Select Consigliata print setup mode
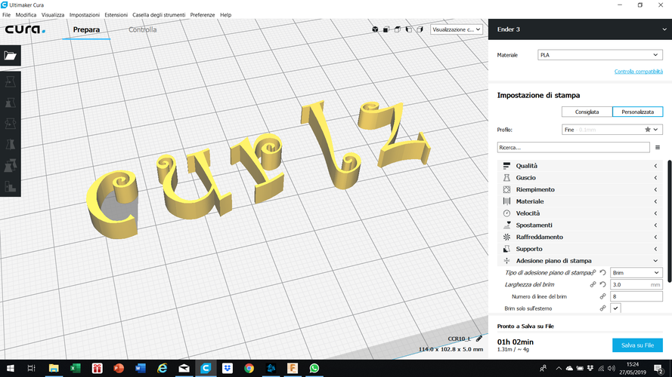This screenshot has width=672, height=377. coord(587,112)
